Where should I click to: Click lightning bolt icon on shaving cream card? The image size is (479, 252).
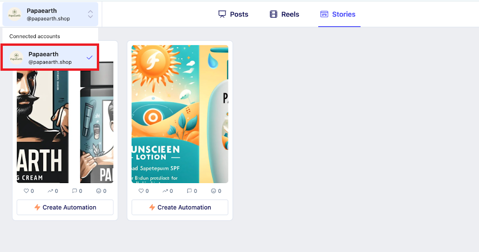coord(37,208)
